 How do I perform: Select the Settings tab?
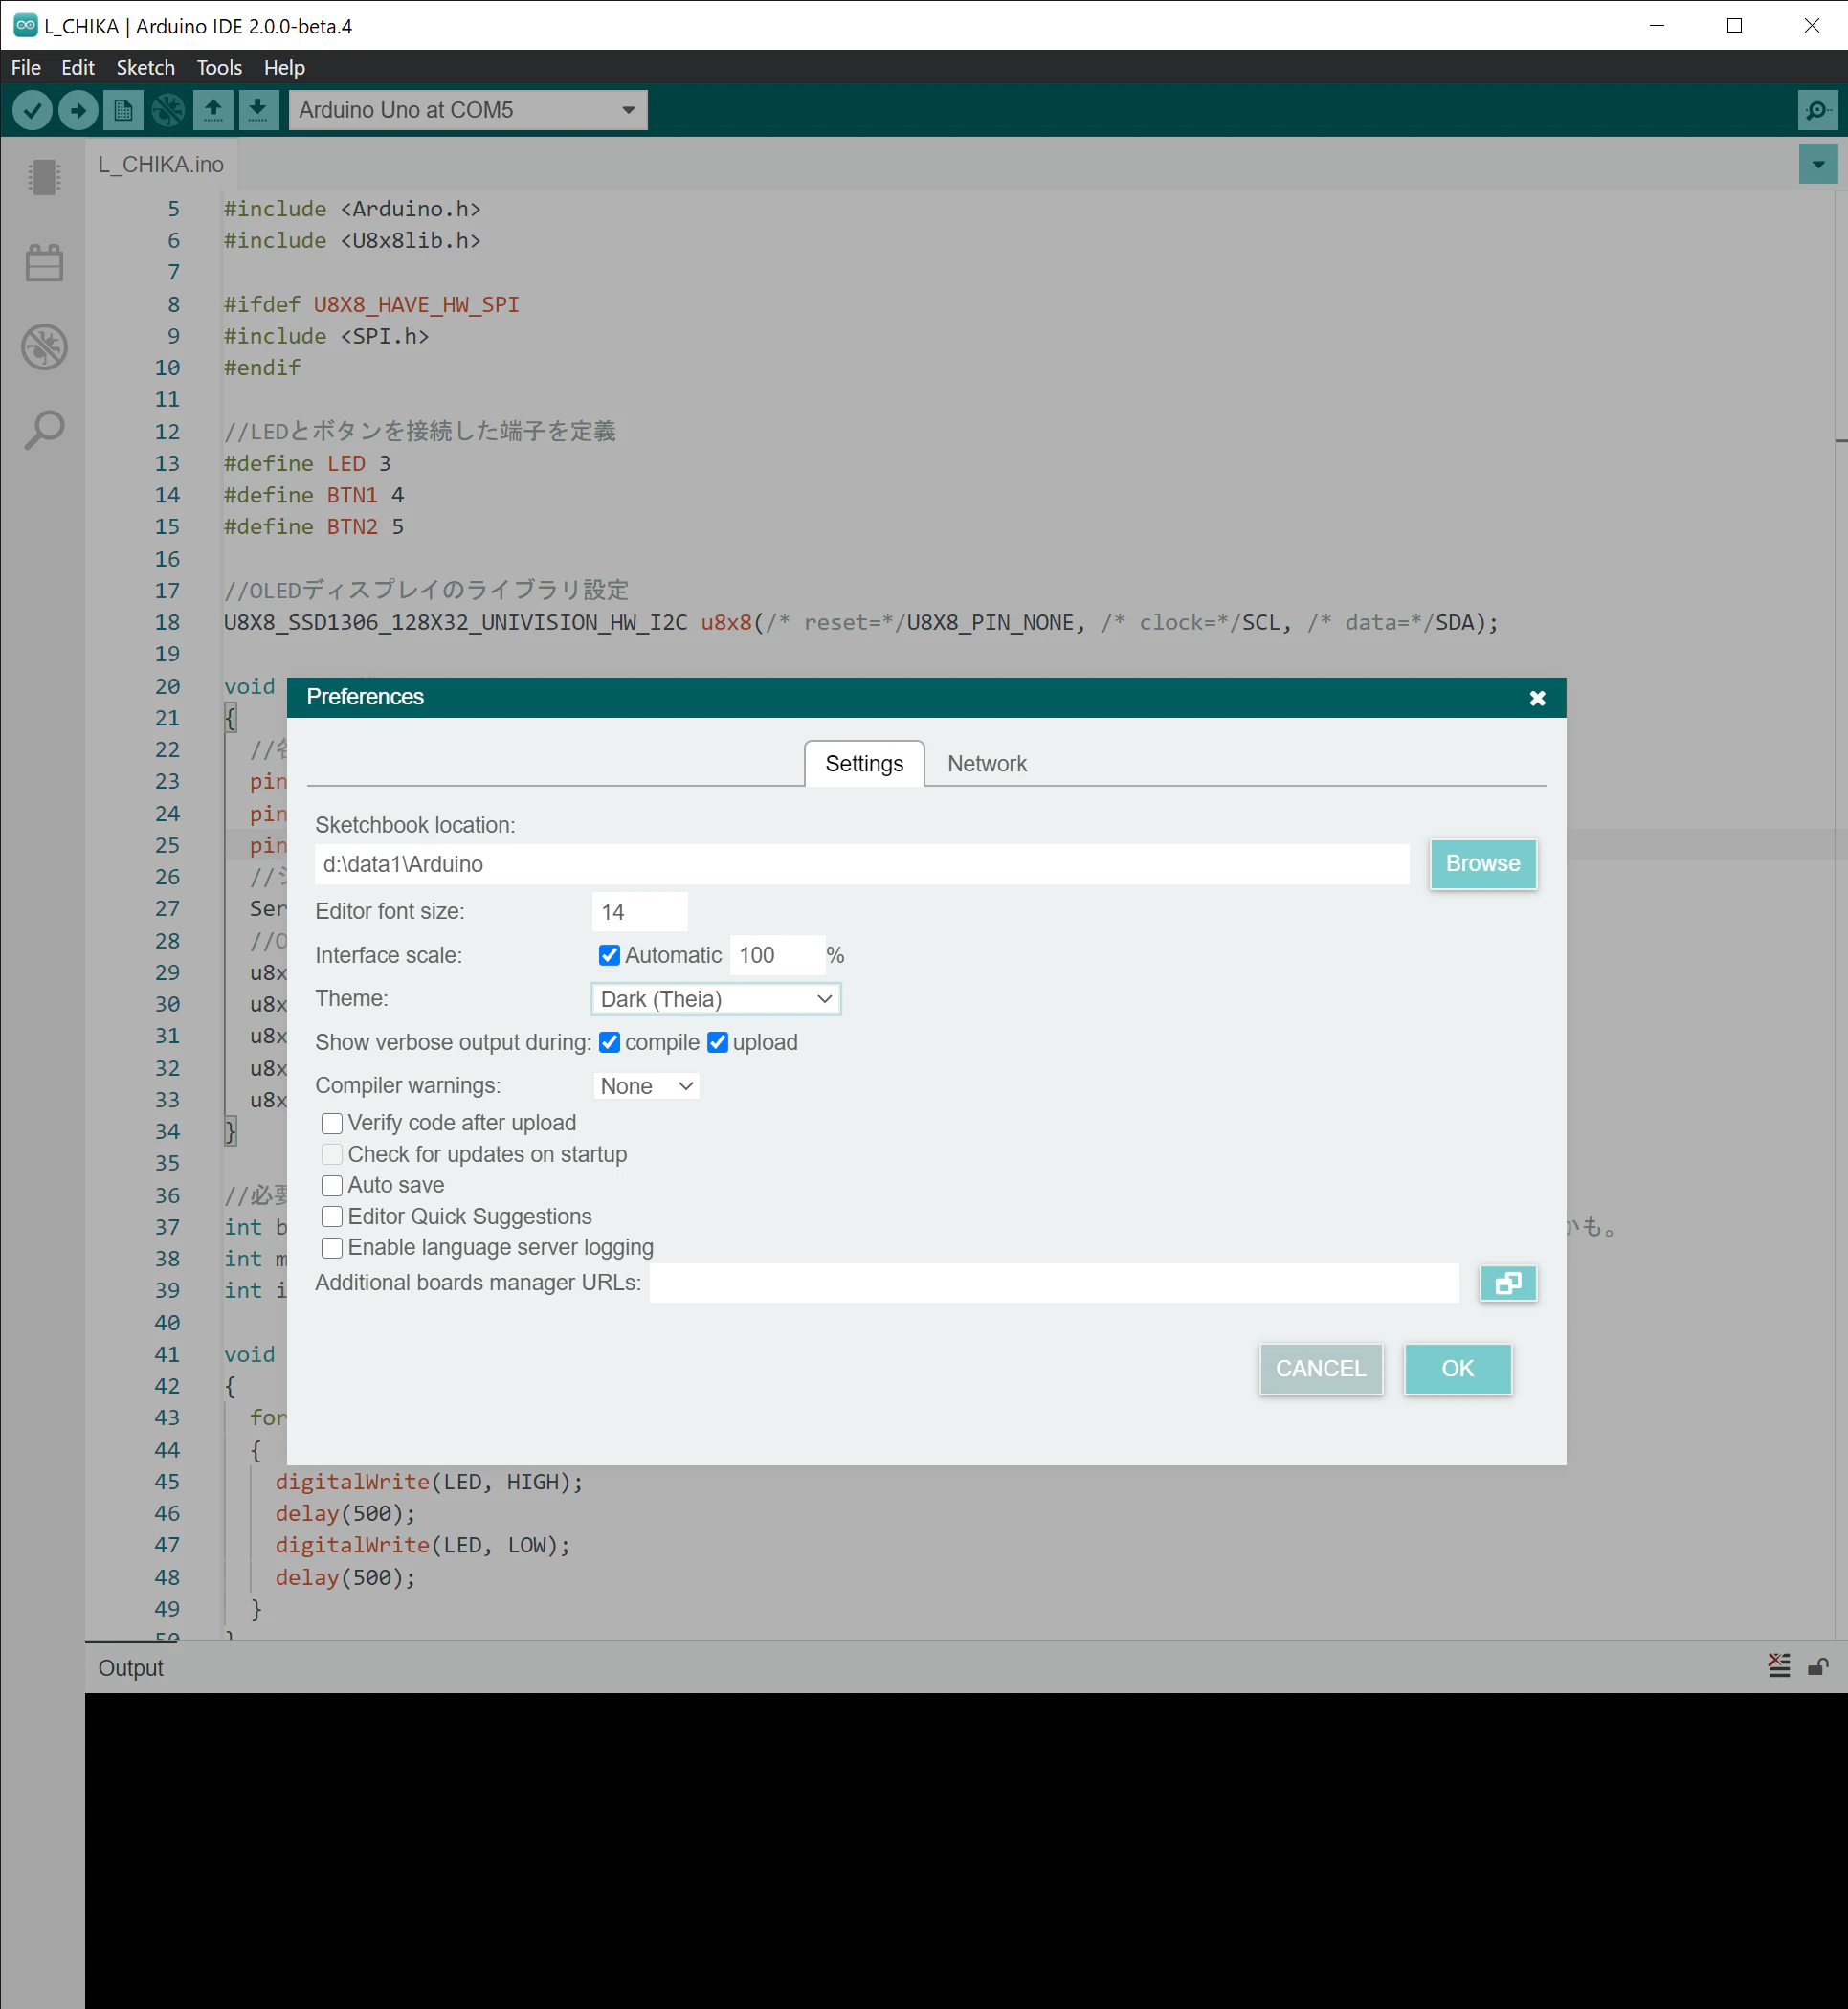tap(864, 764)
